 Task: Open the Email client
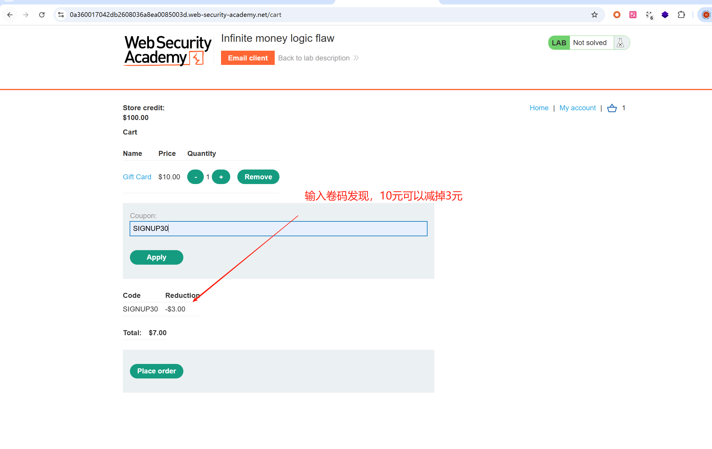(x=248, y=58)
